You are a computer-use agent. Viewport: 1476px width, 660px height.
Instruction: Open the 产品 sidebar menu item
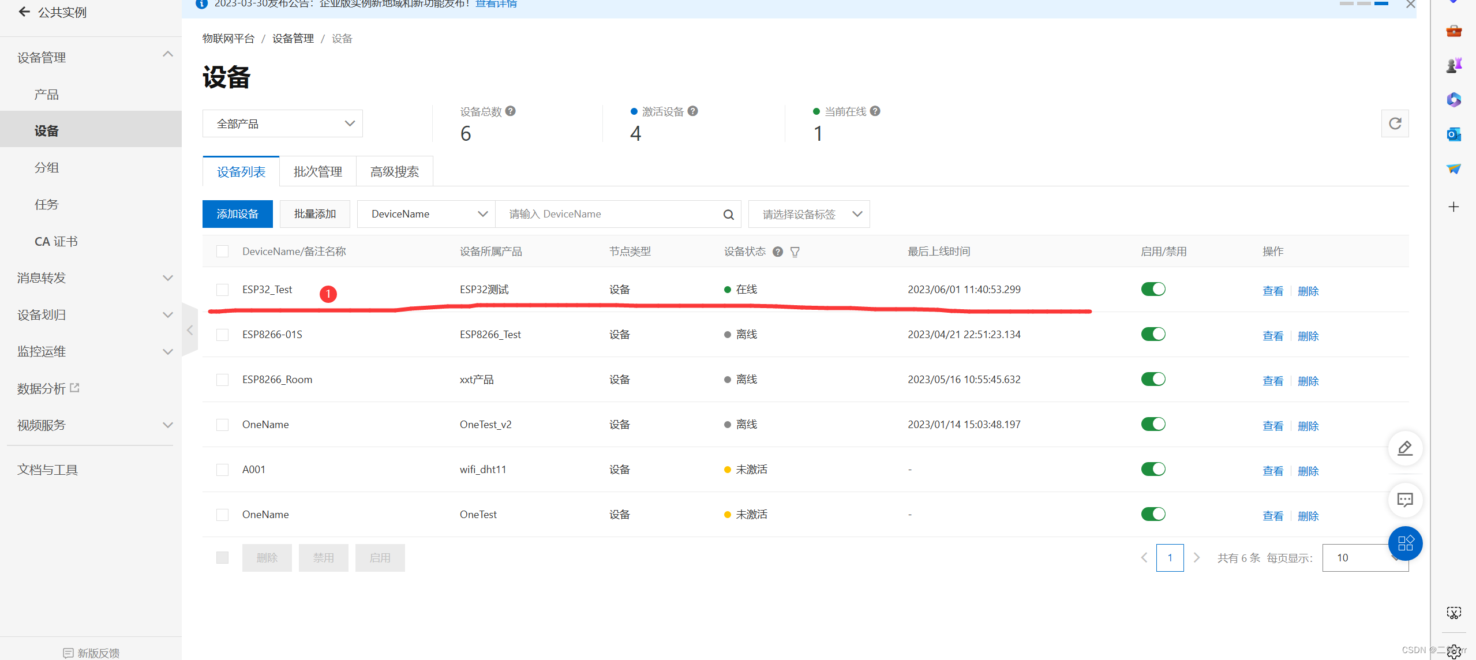coord(47,95)
